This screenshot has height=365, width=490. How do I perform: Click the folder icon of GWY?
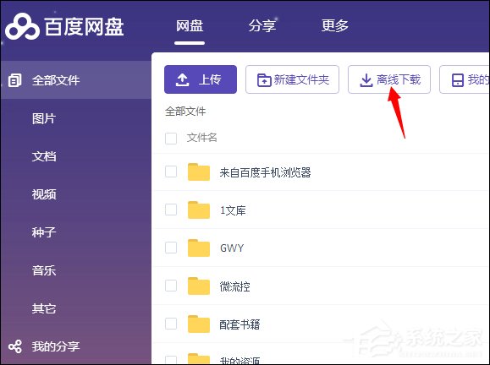pos(199,248)
